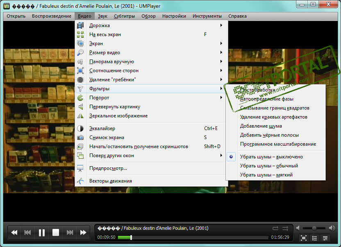The image size is (341, 247).
Task: Adjust the volume slider knob
Action: [x=314, y=228]
